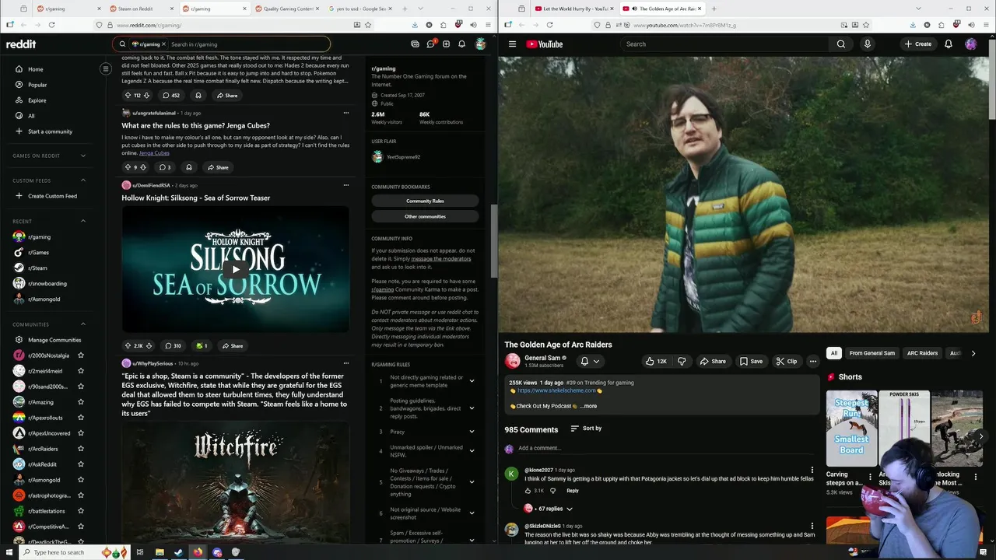Dislike the Arc Raiders video
Image resolution: width=996 pixels, height=560 pixels.
(682, 361)
